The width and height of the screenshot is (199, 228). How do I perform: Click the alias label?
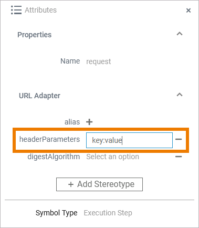coord(72,122)
